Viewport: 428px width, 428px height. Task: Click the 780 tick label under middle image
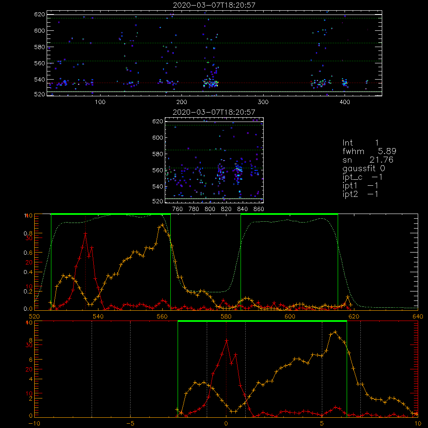click(194, 209)
